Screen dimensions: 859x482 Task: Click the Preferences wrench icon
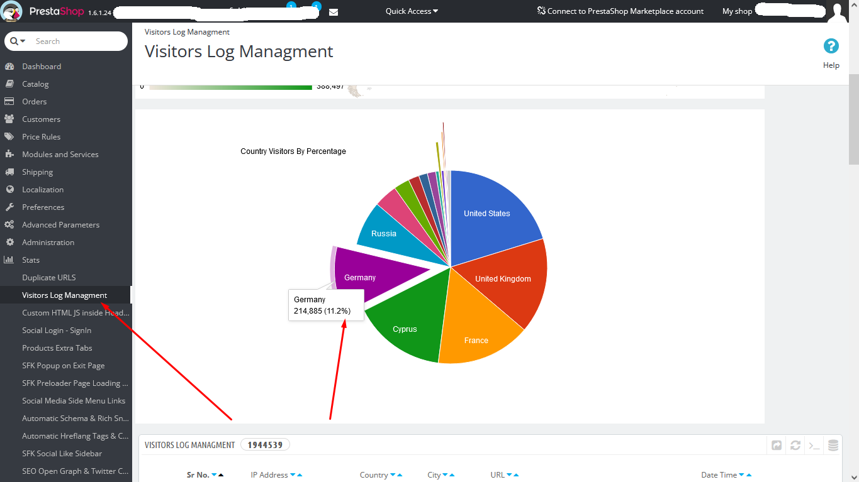9,207
